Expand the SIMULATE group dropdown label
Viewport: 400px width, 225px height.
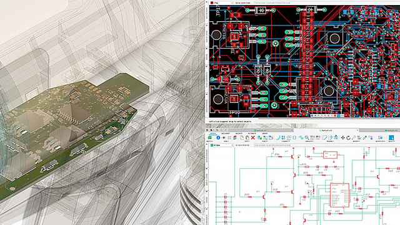[309, 141]
